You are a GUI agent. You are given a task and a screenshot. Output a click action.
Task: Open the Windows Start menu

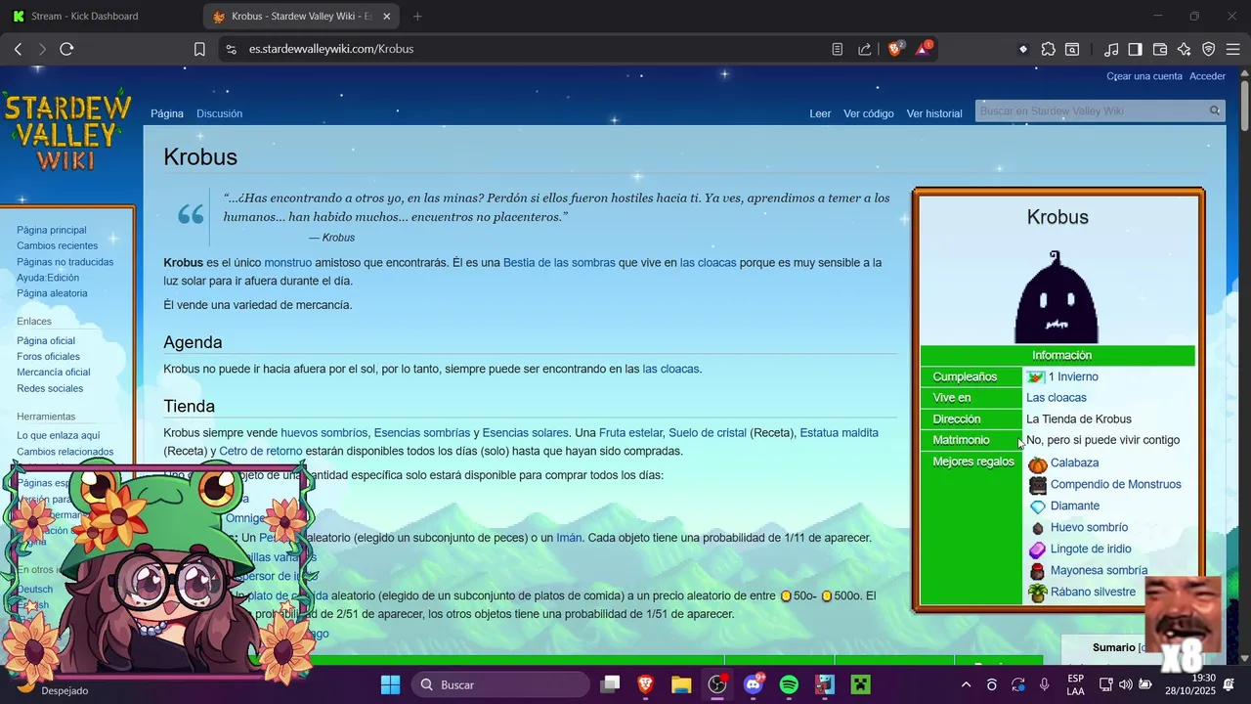click(x=390, y=684)
